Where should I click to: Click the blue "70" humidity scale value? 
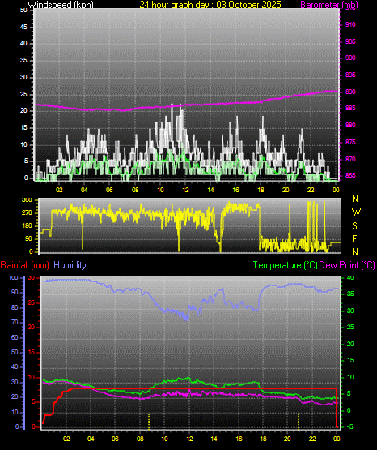tap(15, 323)
